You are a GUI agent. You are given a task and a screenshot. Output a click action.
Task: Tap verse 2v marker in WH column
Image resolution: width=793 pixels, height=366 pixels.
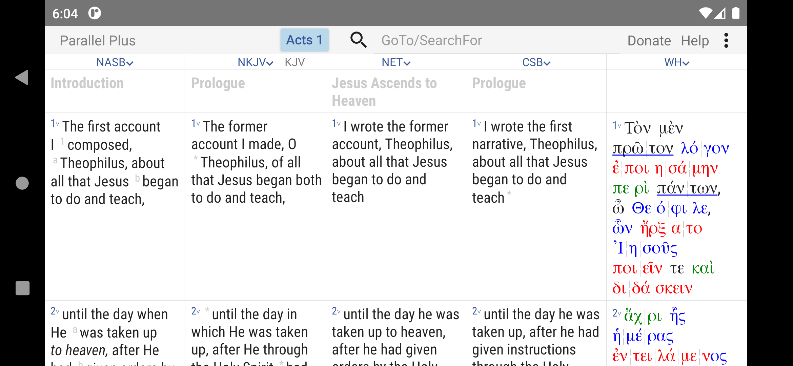[x=617, y=313]
